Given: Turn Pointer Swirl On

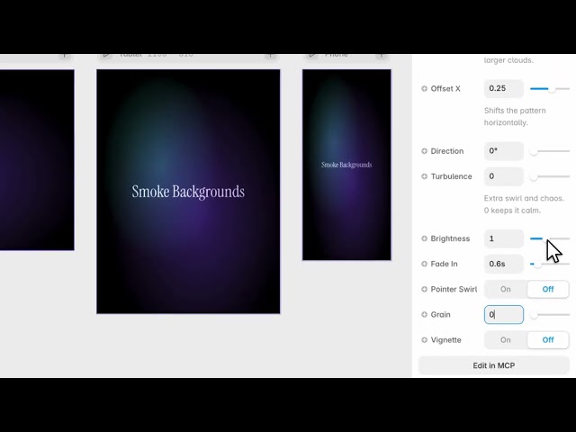Looking at the screenshot, I should pyautogui.click(x=506, y=289).
